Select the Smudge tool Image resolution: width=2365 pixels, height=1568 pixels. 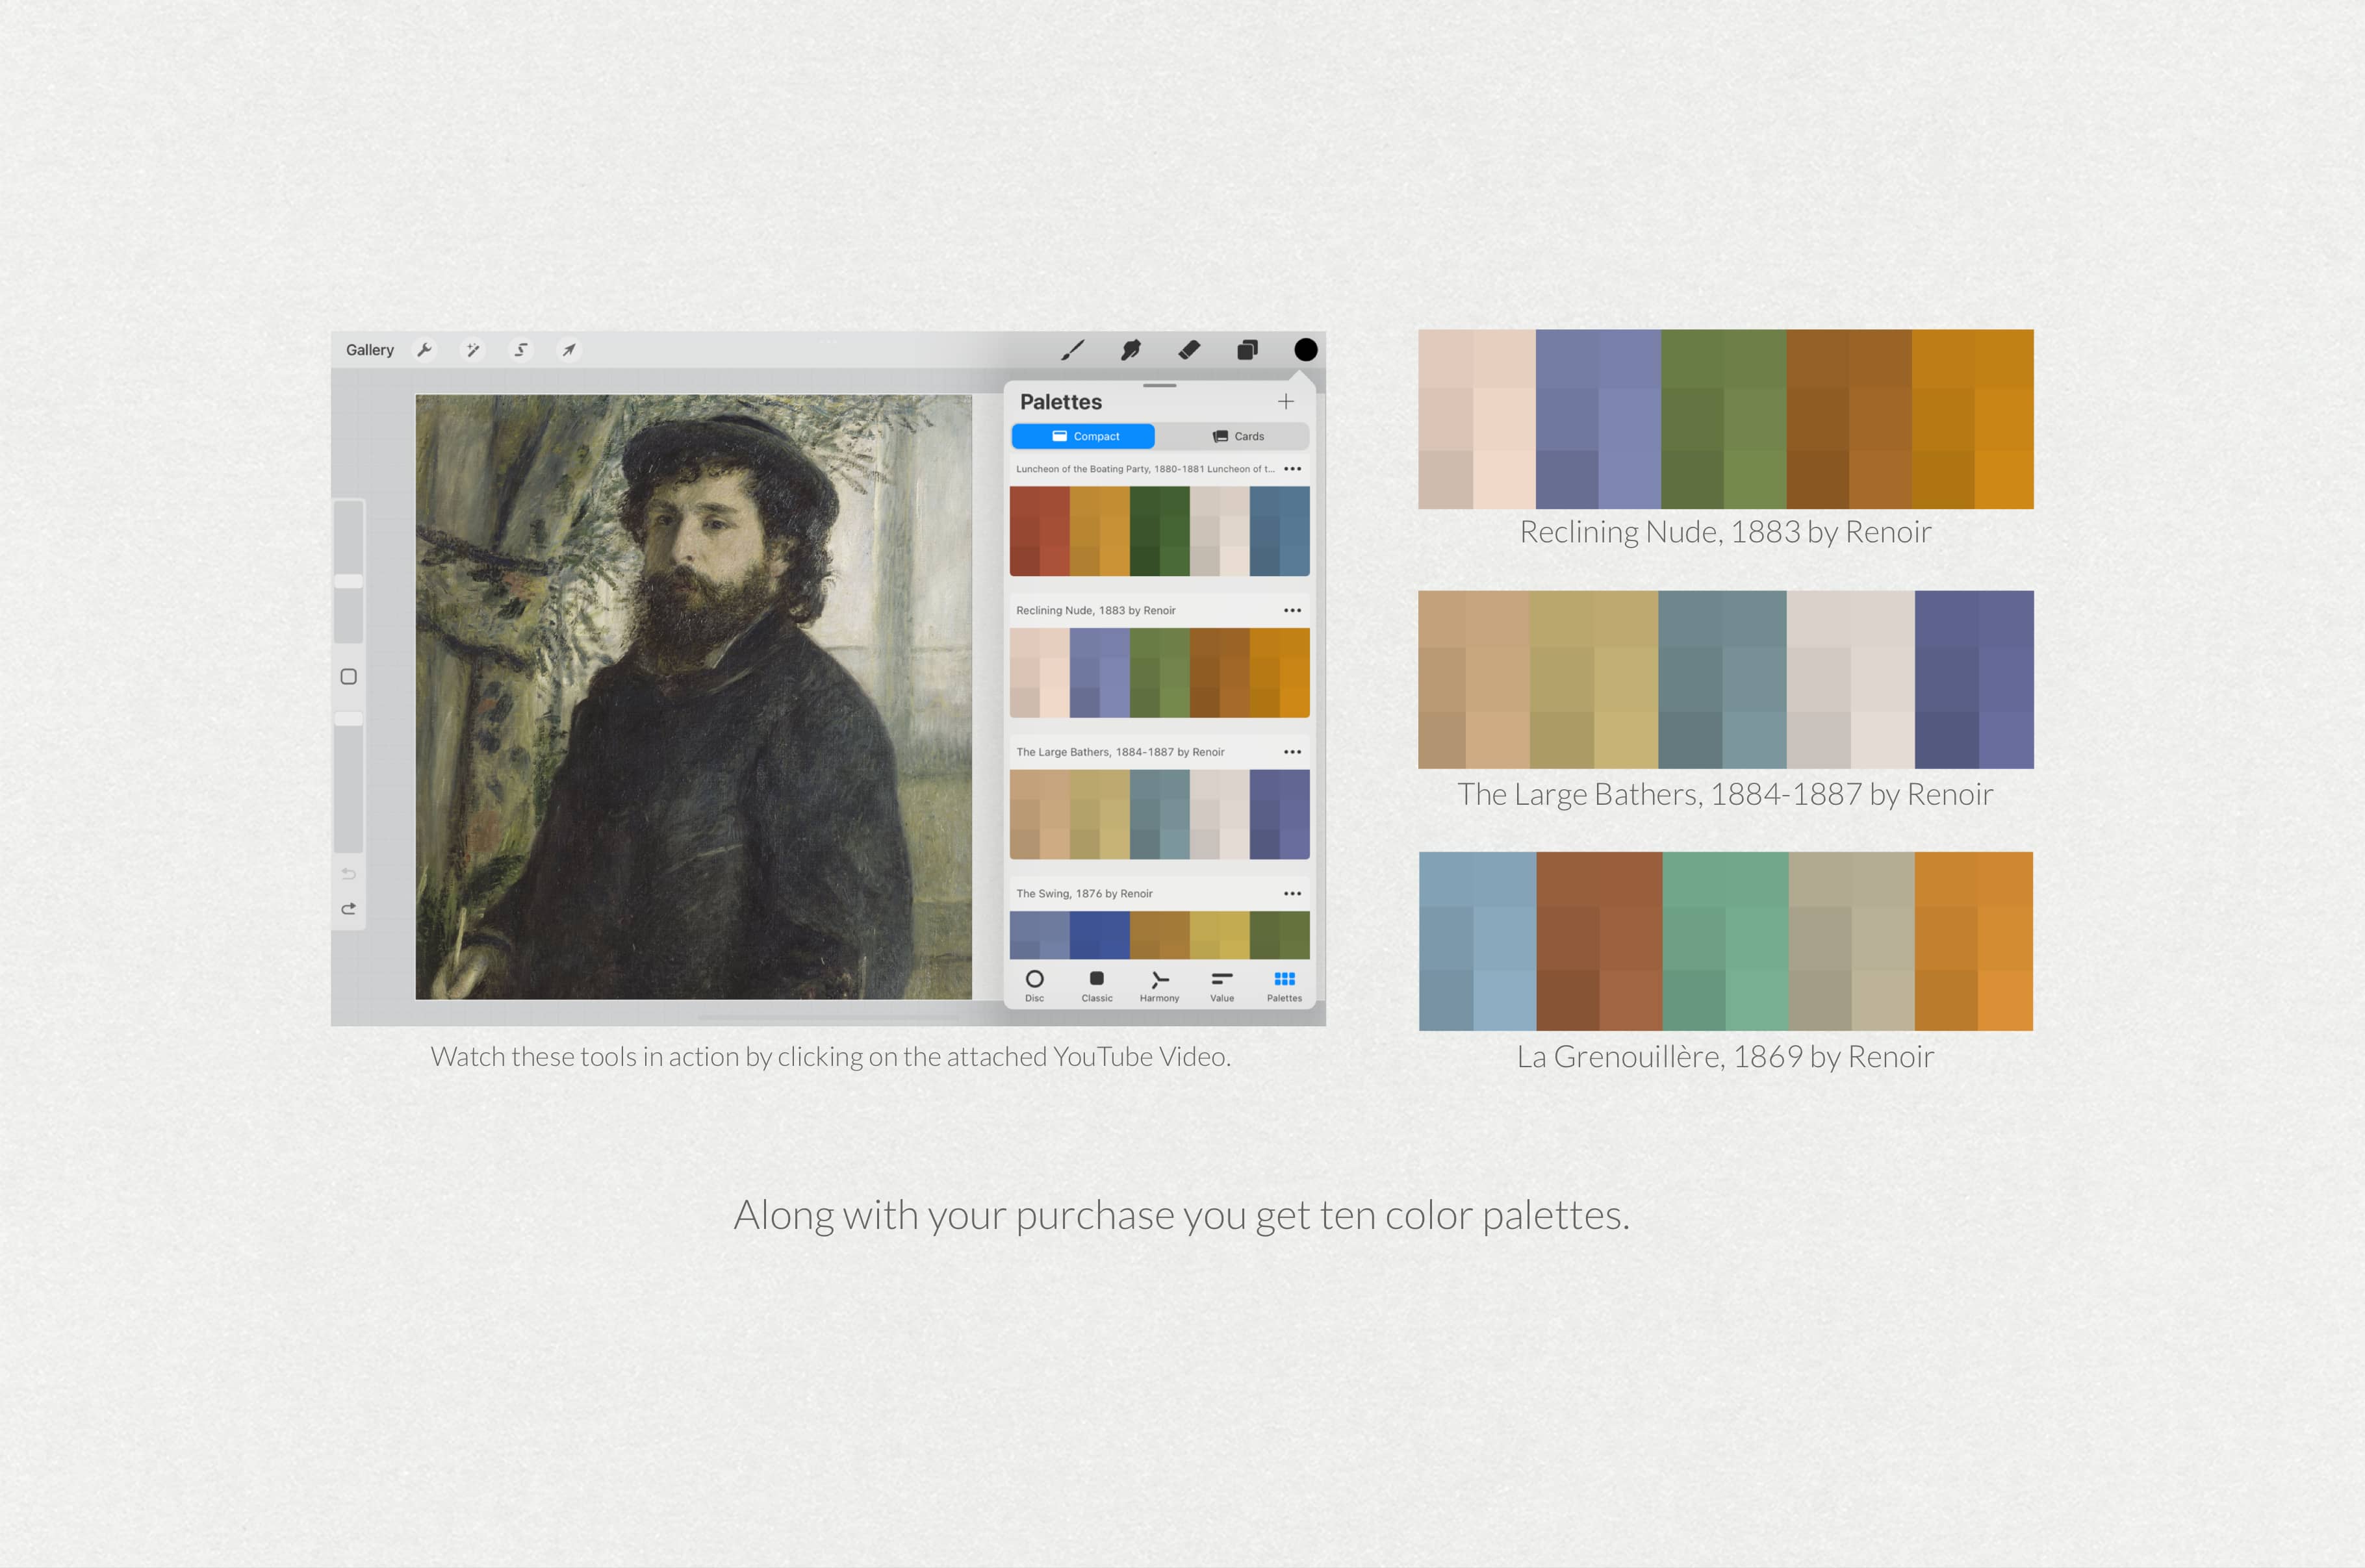coord(1130,350)
